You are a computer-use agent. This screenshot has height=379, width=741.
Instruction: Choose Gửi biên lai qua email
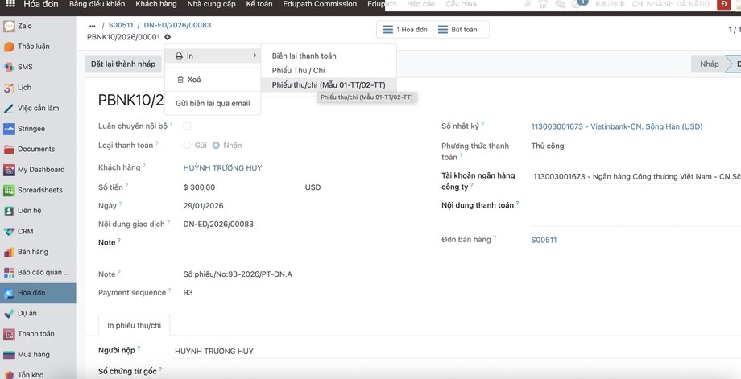pos(213,103)
